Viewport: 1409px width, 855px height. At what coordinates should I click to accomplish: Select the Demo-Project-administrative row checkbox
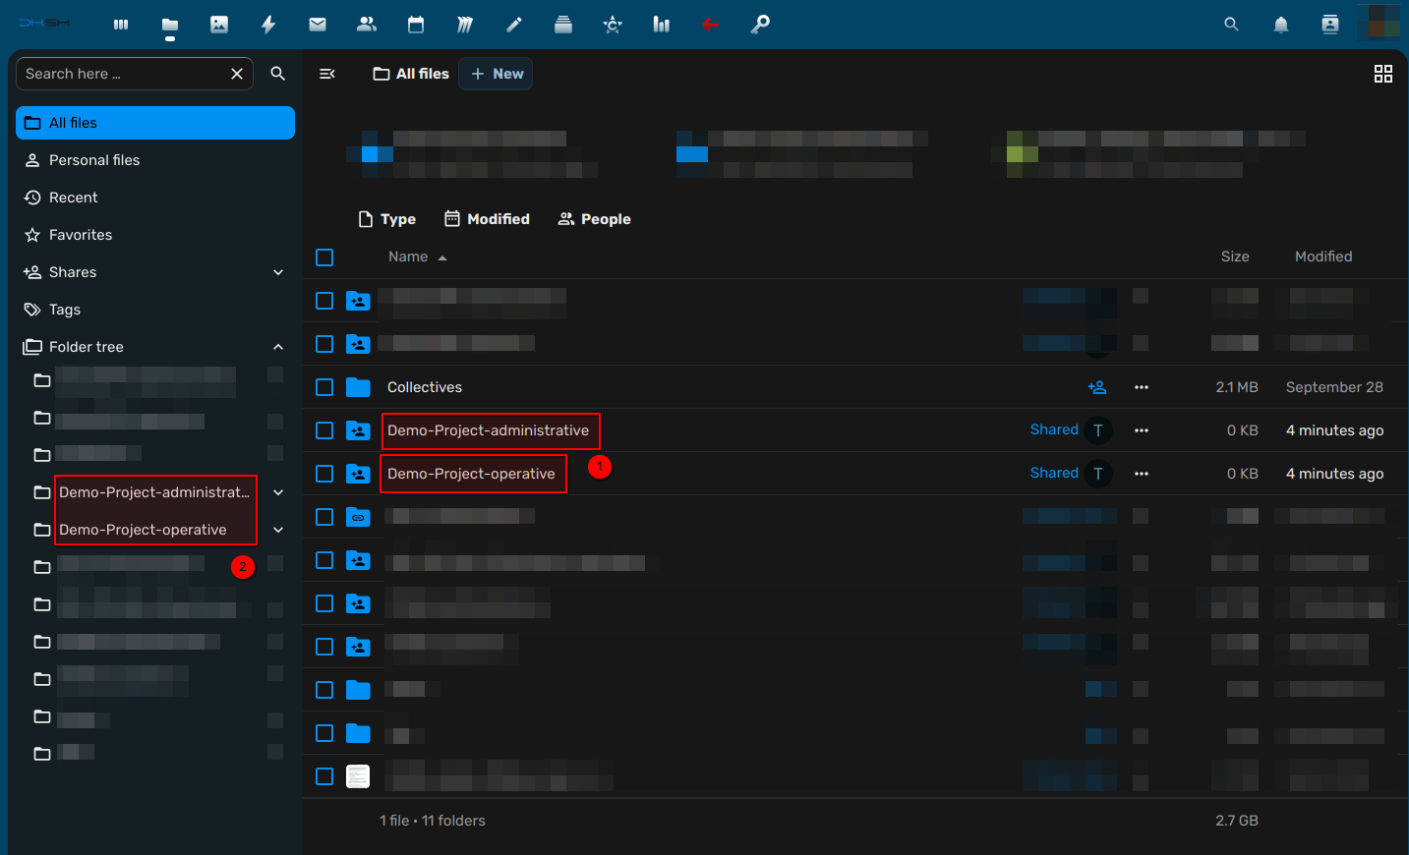point(324,430)
